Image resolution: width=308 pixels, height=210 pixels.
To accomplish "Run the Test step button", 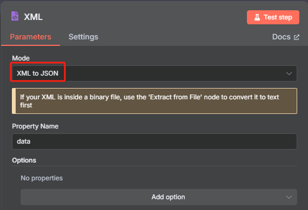I will [273, 17].
